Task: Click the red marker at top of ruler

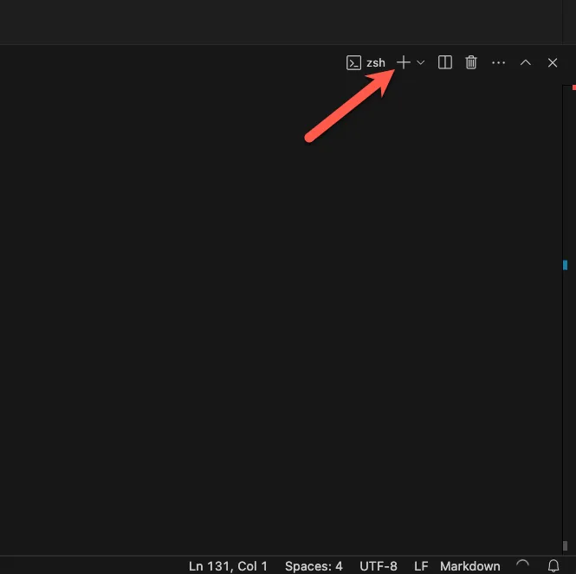Action: [573, 87]
